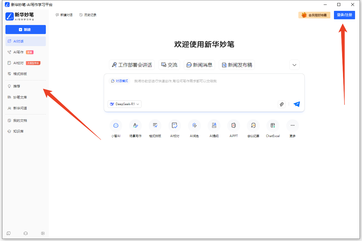Expand more templates with the chevron button
This screenshot has height=241, width=362.
pyautogui.click(x=294, y=64)
